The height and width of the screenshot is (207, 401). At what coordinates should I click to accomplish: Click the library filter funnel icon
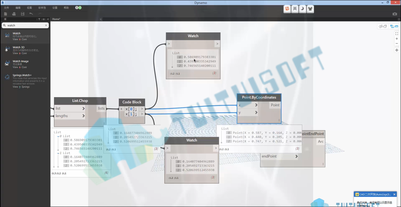point(39,19)
